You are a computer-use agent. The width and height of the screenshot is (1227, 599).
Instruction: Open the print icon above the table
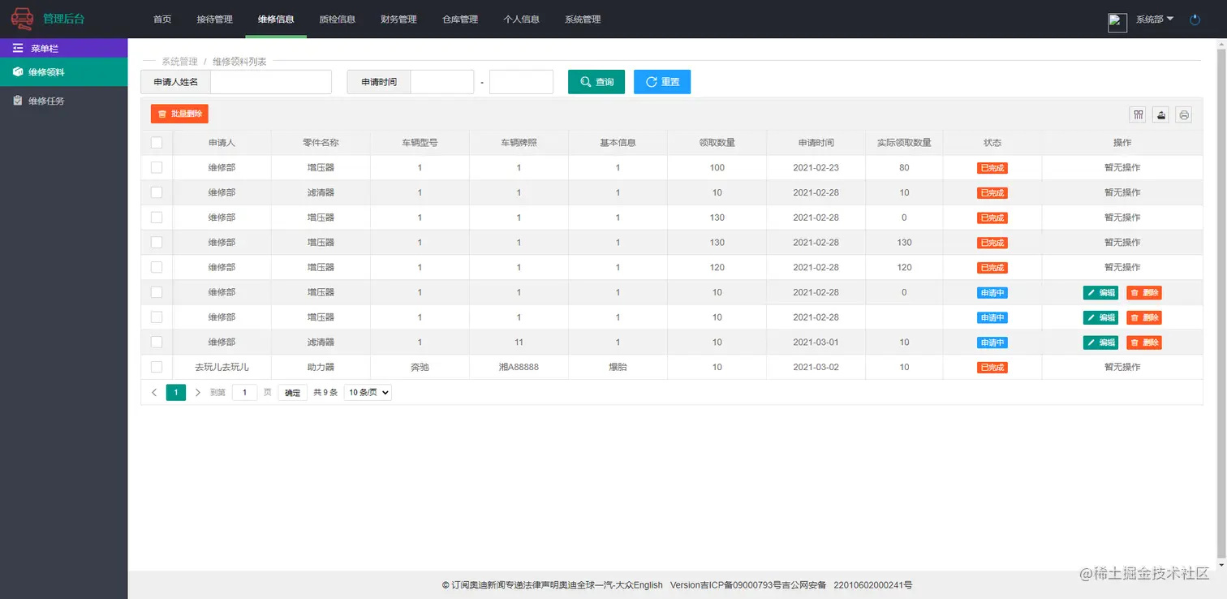[x=1183, y=114]
